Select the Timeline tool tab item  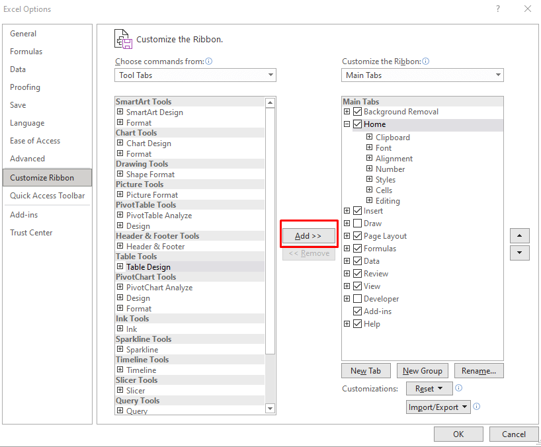coord(141,370)
